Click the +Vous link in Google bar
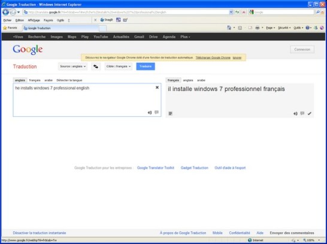327x244 pixels. (18, 37)
